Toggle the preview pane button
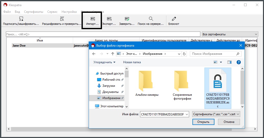 click(x=229, y=62)
